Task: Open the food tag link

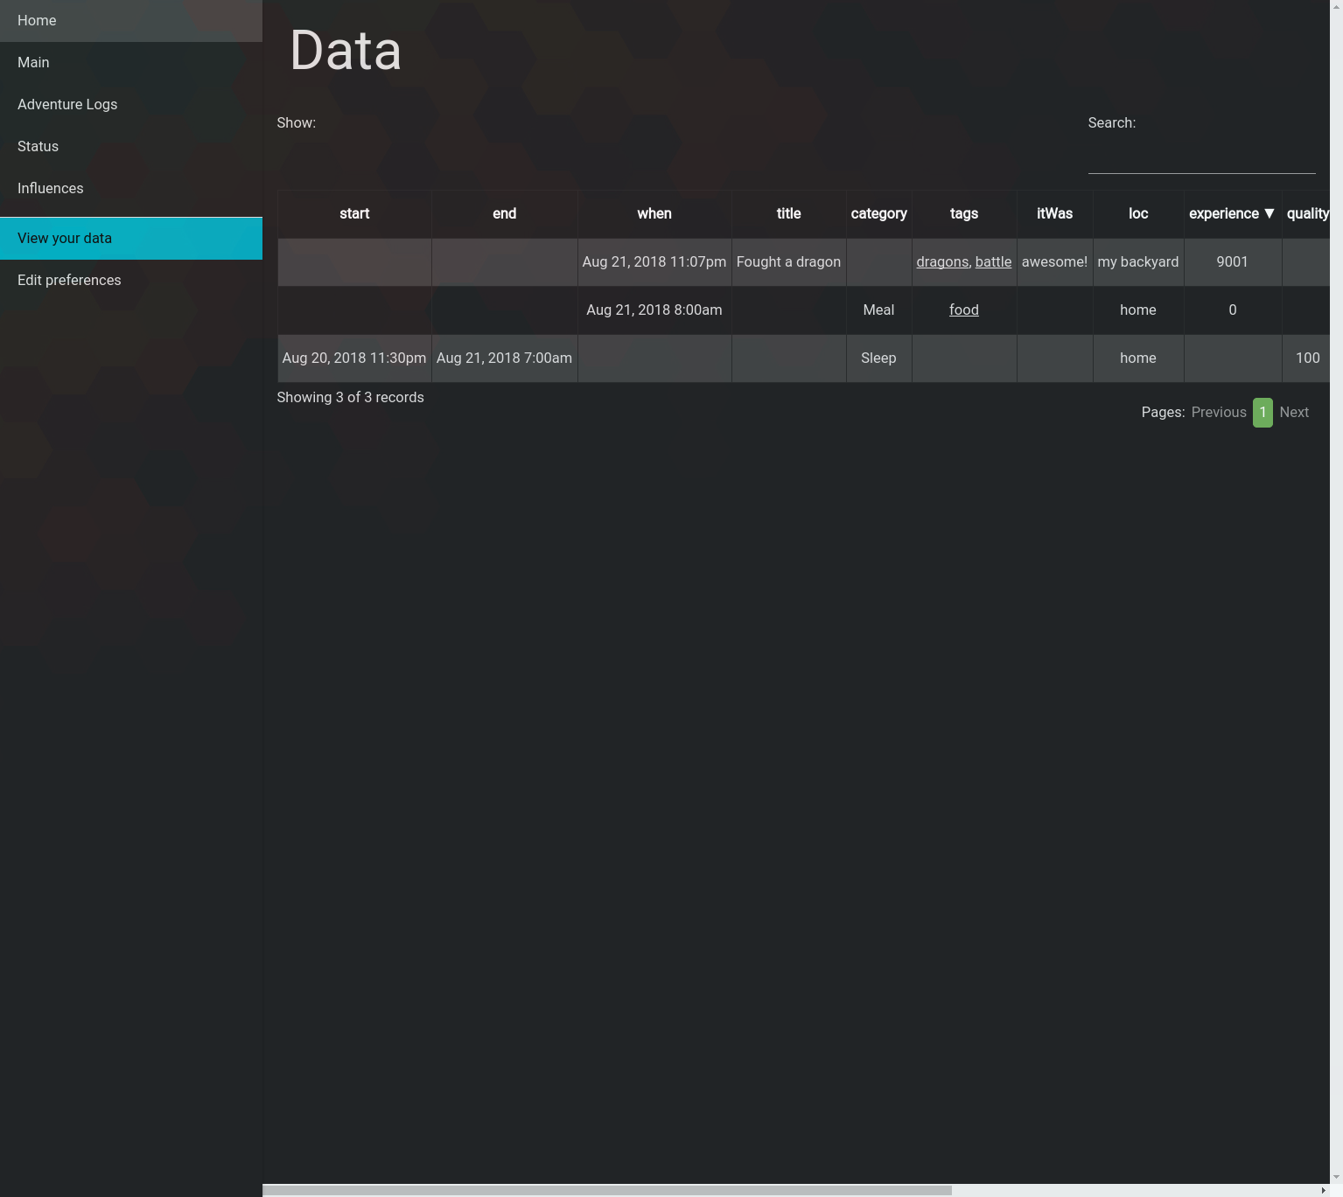Action: (x=964, y=310)
